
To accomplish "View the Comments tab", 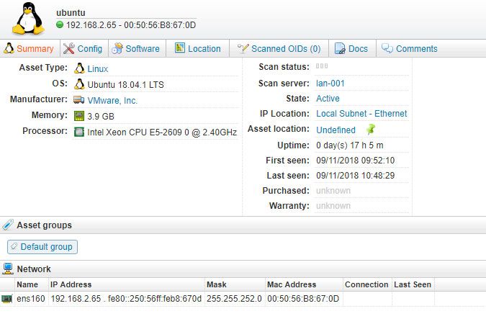I will 409,49.
